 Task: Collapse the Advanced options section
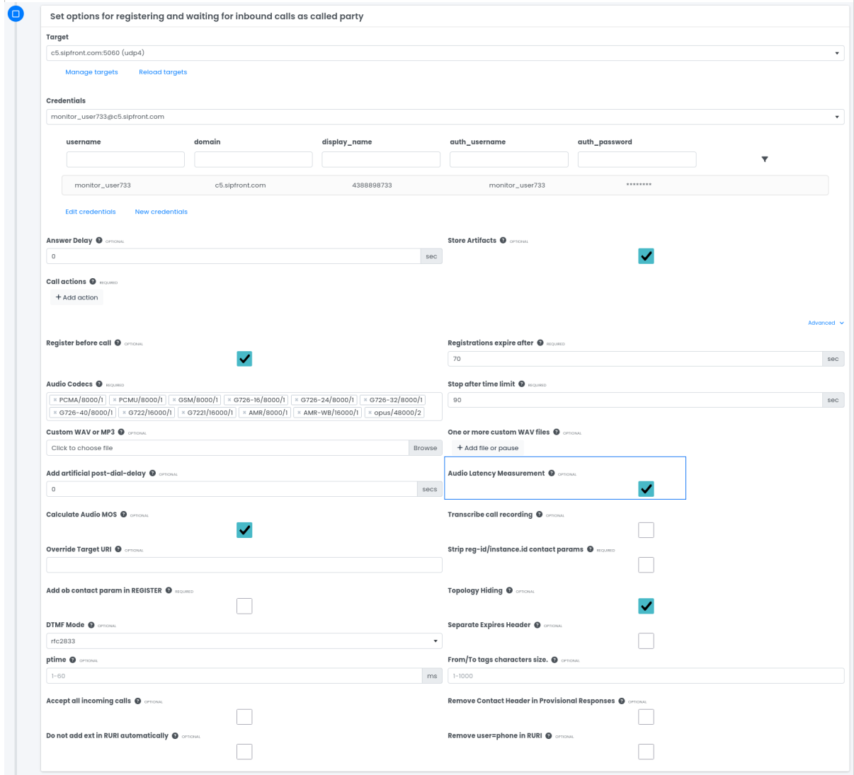[826, 323]
